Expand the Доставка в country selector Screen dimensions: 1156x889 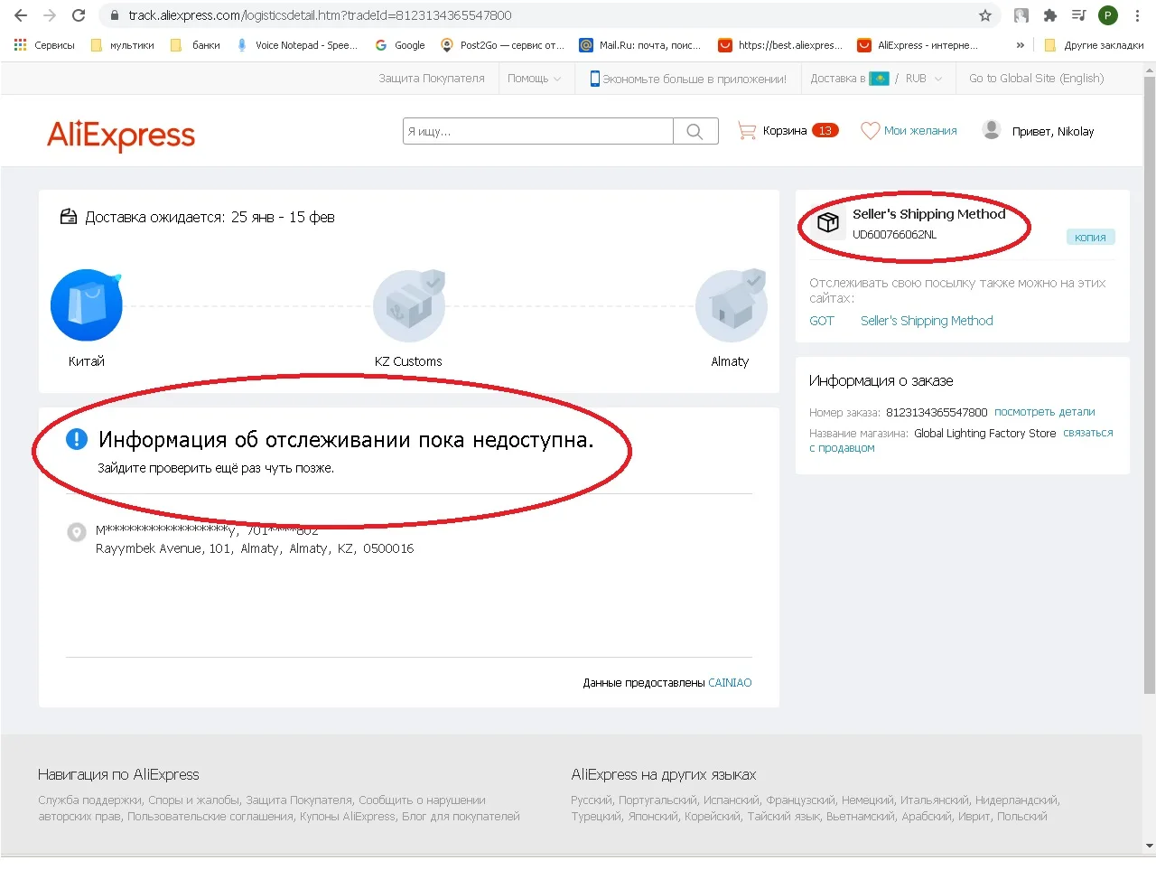click(x=850, y=79)
